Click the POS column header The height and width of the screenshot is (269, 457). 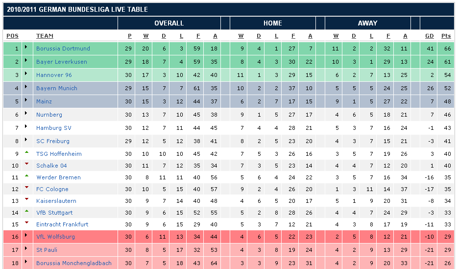(x=12, y=36)
